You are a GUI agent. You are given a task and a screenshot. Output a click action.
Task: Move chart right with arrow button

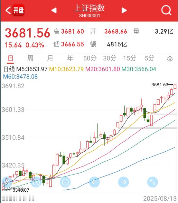[124, 182]
